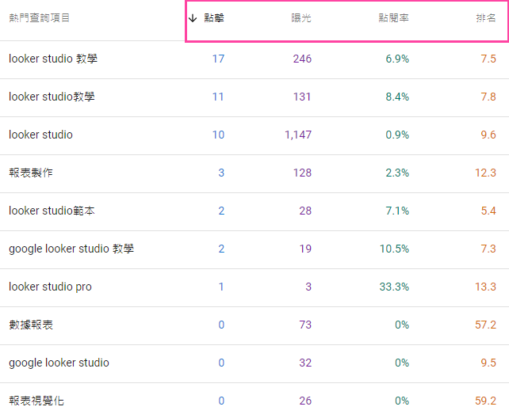Click the clicks value 11
Viewport: 509px width, 418px height.
tap(218, 97)
